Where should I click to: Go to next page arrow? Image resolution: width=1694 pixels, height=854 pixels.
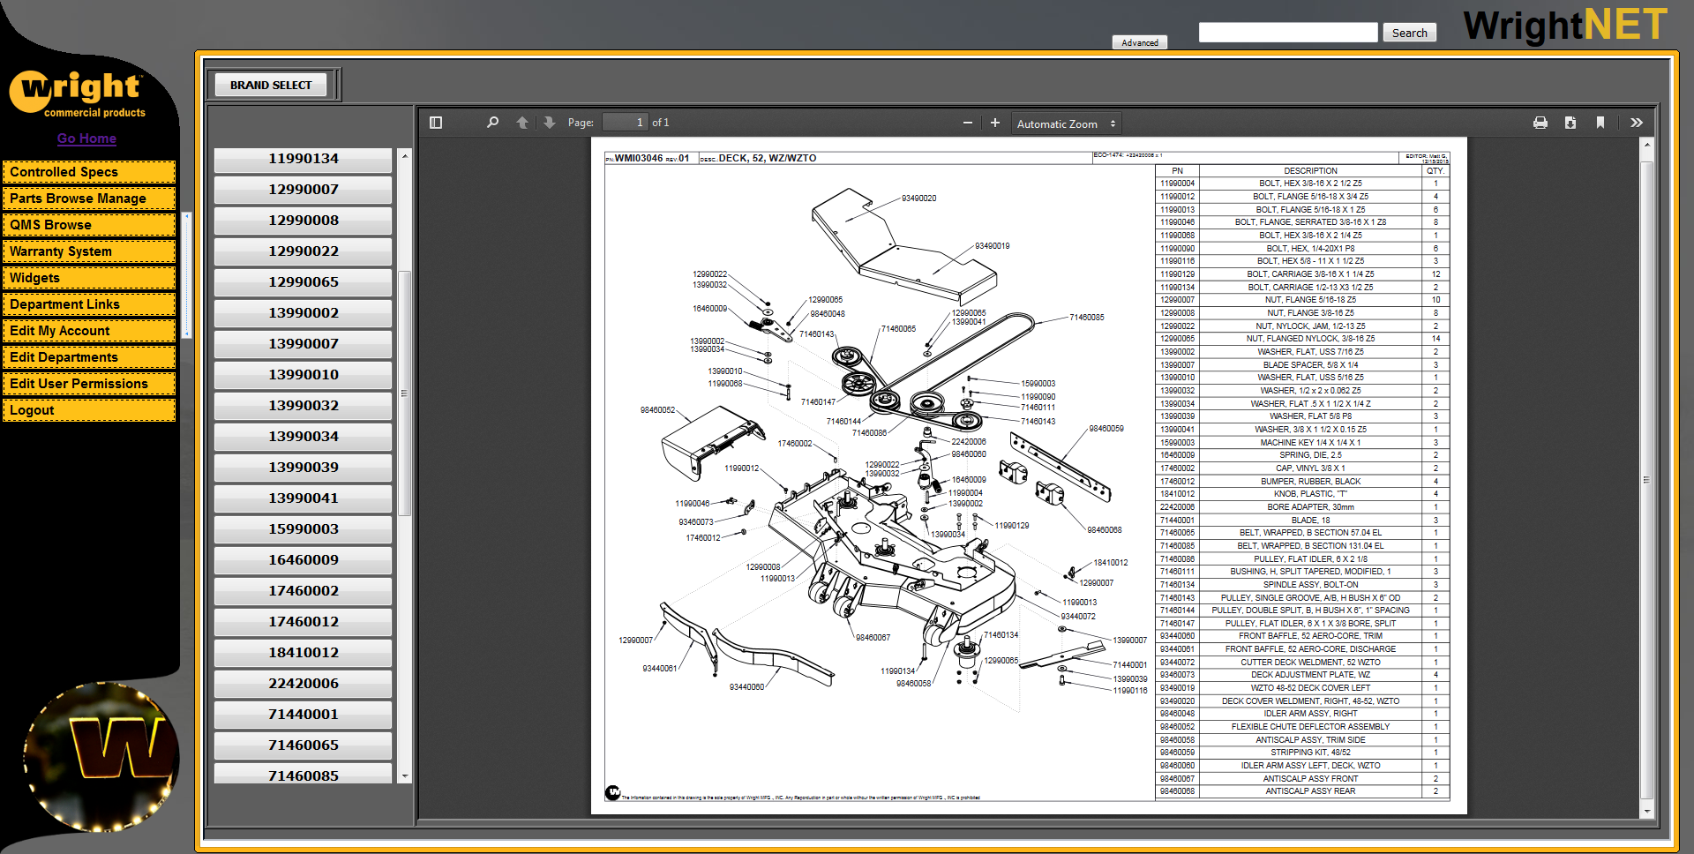coord(550,123)
